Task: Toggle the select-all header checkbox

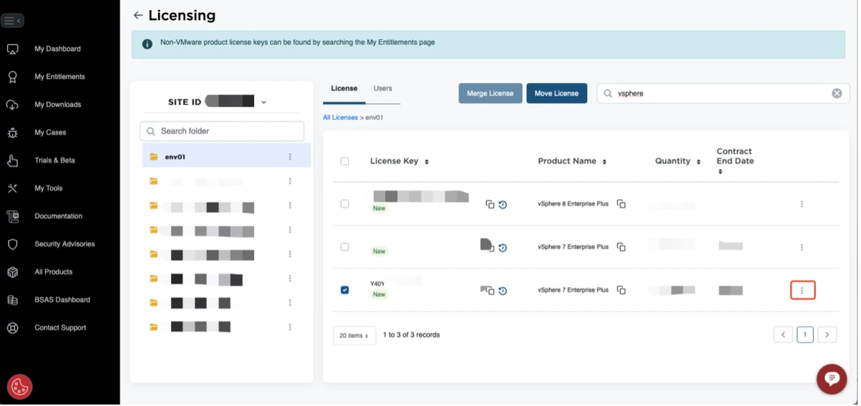Action: (x=345, y=161)
